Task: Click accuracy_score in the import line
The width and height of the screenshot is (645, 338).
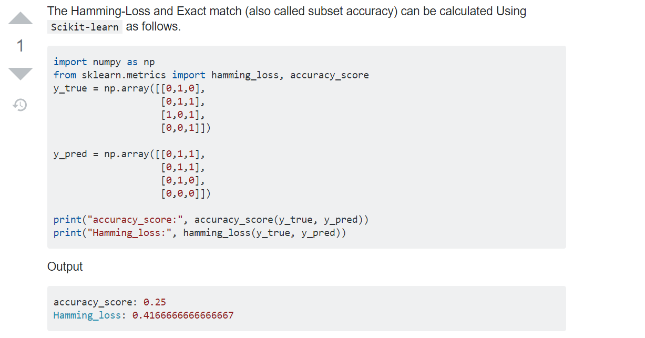Action: coord(330,75)
